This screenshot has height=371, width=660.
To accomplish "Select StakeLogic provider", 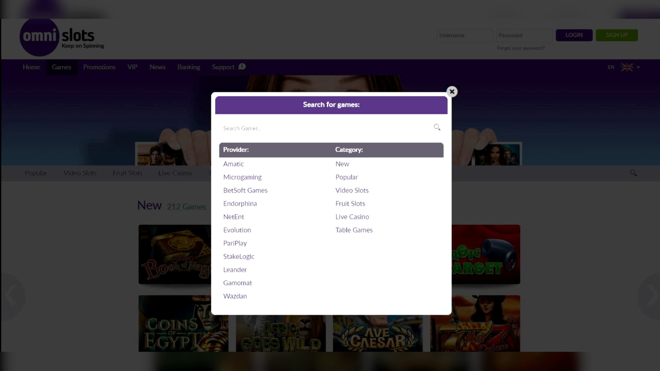I will pos(239,256).
